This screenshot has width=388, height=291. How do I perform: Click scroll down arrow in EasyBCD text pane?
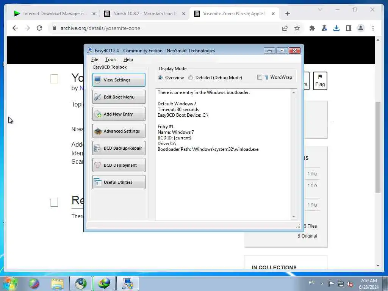(294, 216)
